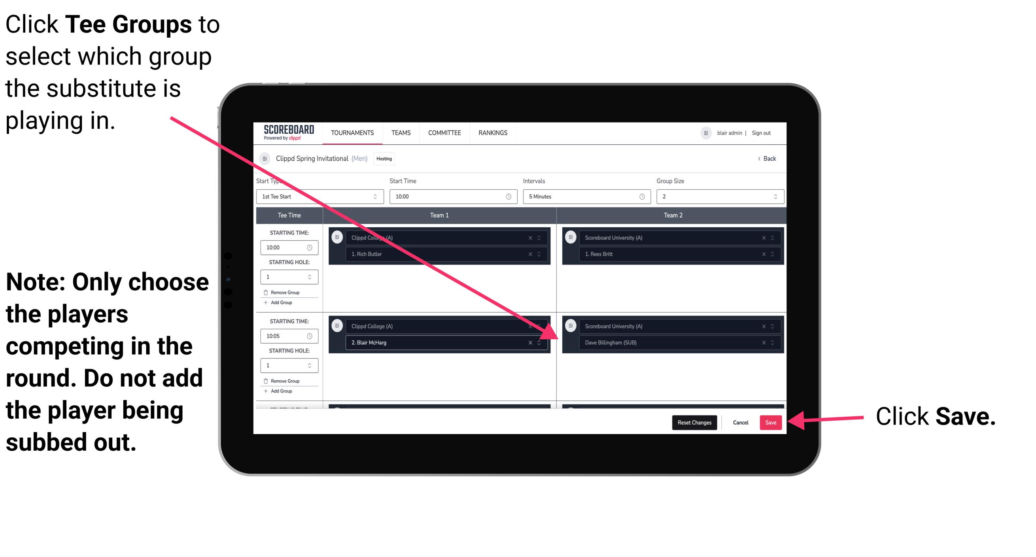Screen dimensions: 1036x557
Task: Click the X icon on Blair McHarg row
Action: point(532,342)
